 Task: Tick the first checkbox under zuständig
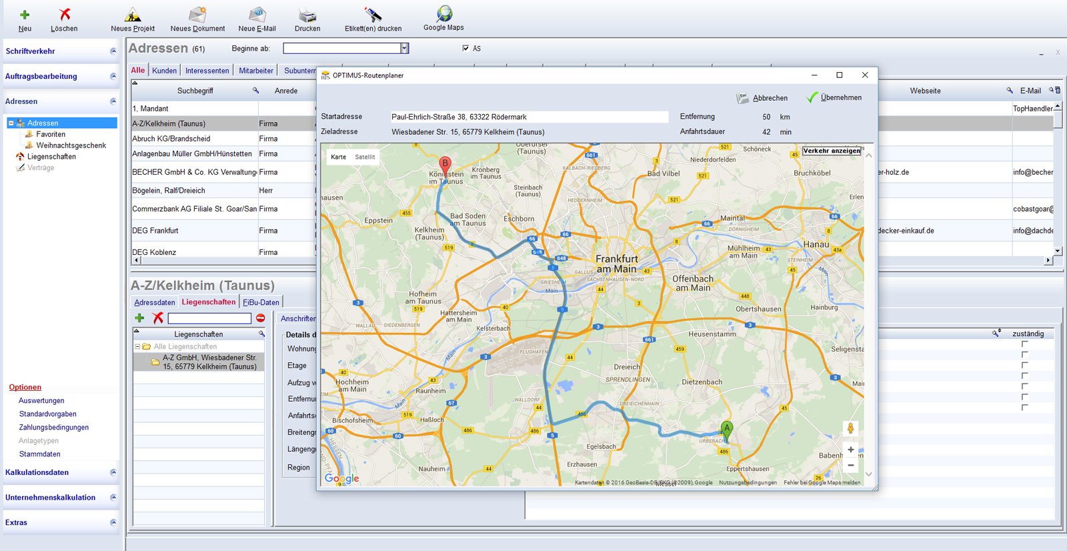(x=1024, y=344)
